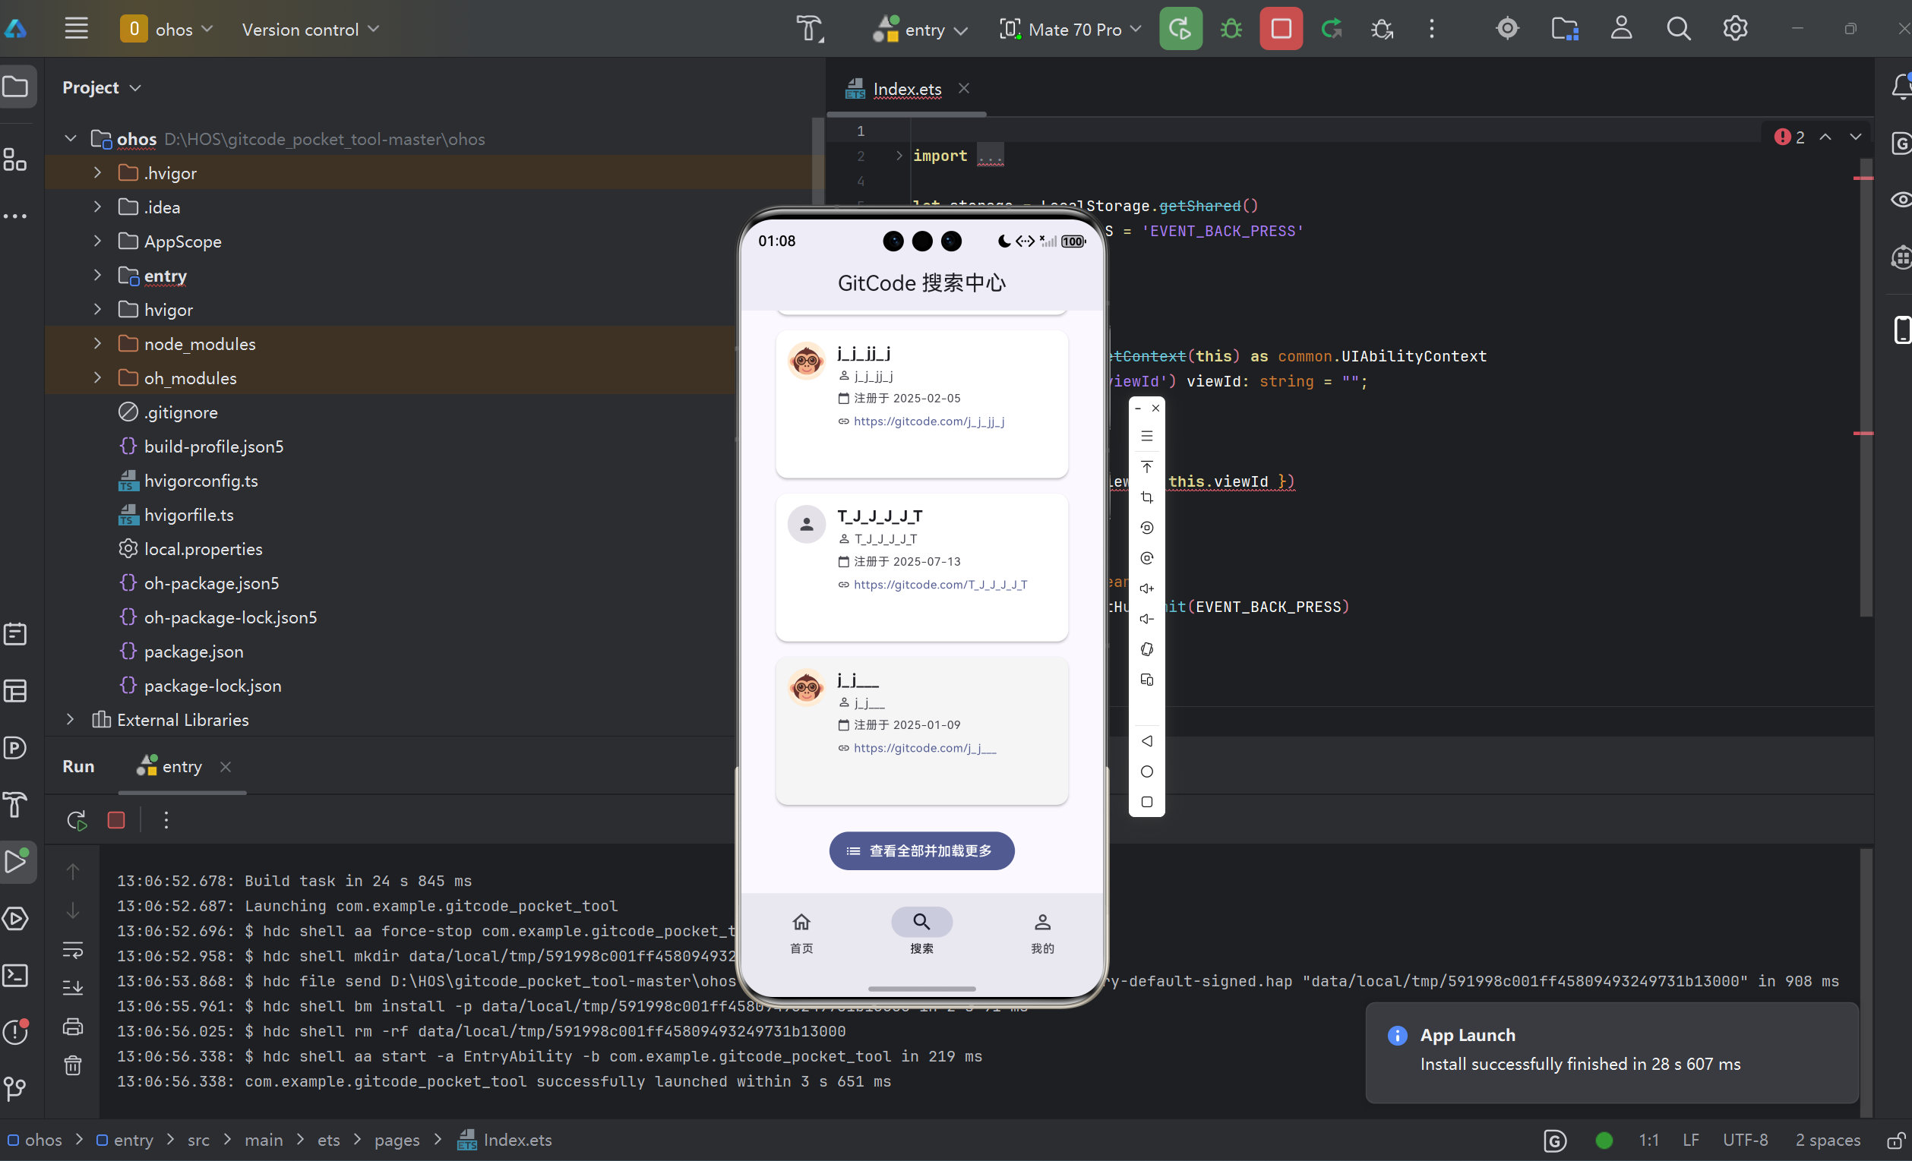Click pages in the breadcrumb bar
The height and width of the screenshot is (1161, 1912).
[x=397, y=1140]
